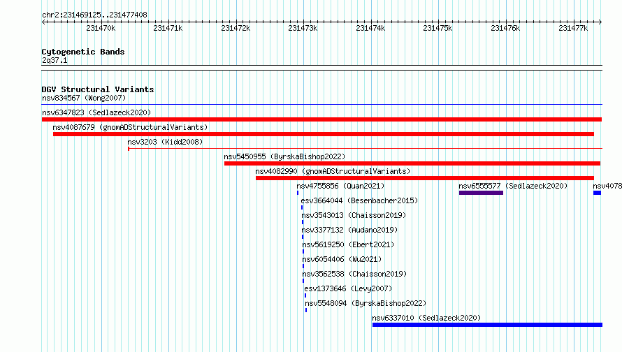
Task: Select the red nsv4082990 variant bar
Action: pyautogui.click(x=425, y=178)
